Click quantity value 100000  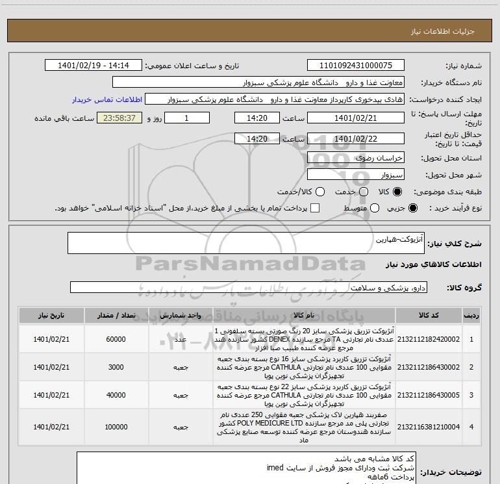click(116, 427)
